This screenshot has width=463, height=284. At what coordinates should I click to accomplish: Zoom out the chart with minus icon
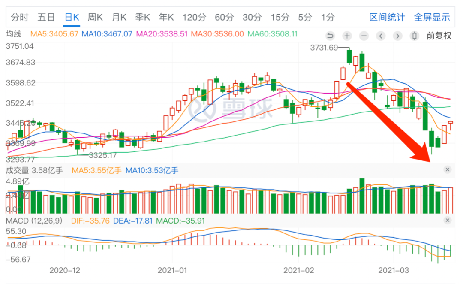click(x=364, y=36)
